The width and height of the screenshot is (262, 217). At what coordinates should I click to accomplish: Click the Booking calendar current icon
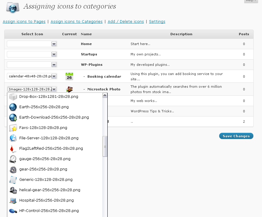pyautogui.click(x=69, y=76)
